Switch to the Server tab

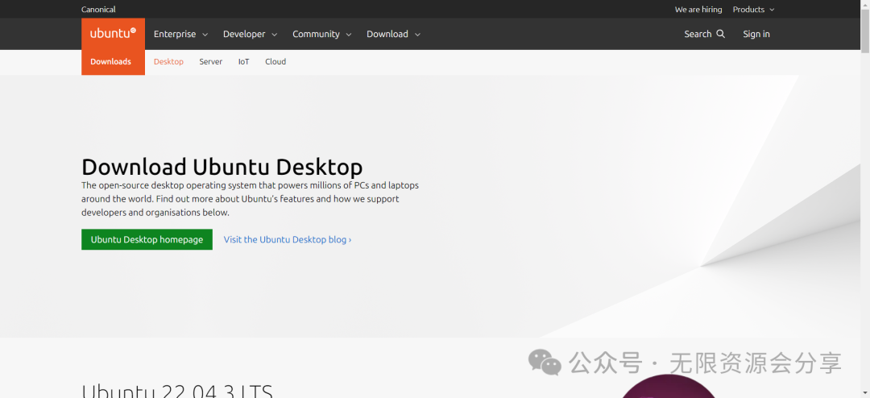[x=211, y=61]
